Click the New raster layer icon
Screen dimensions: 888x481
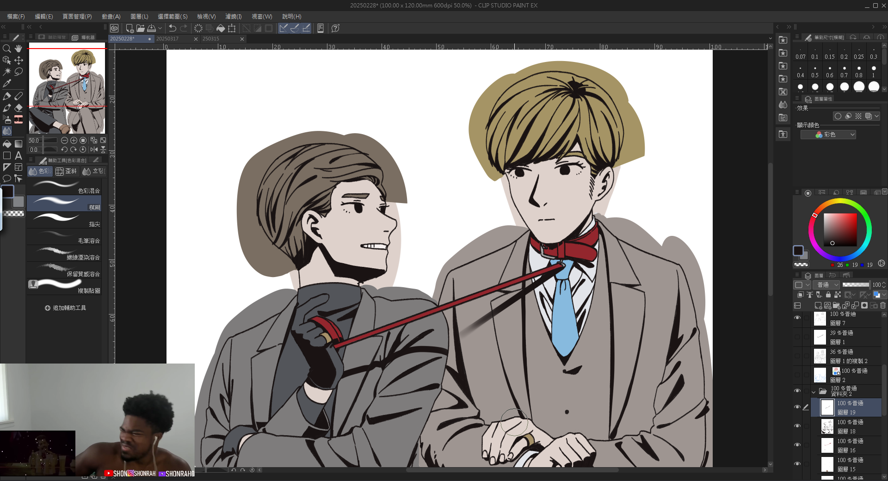(x=818, y=306)
